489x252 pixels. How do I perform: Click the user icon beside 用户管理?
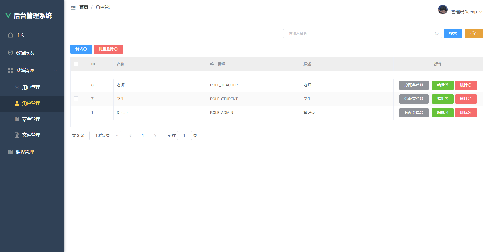tap(17, 87)
